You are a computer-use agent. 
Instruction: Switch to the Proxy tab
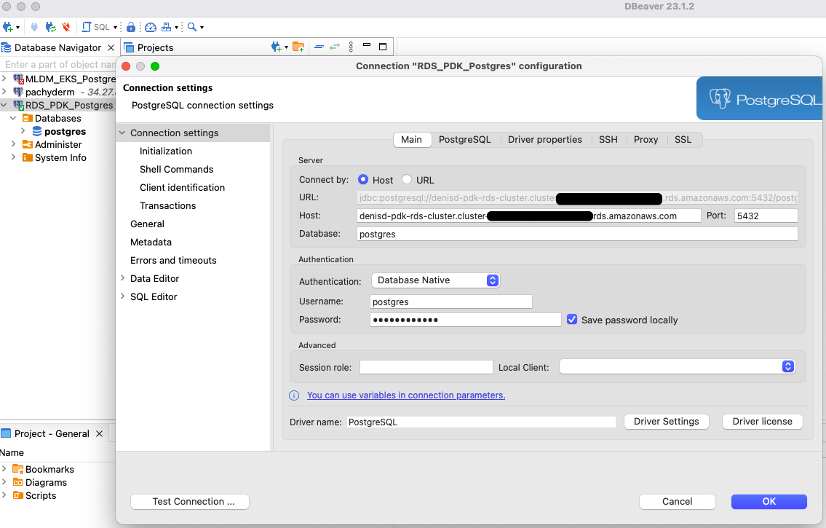[646, 140]
